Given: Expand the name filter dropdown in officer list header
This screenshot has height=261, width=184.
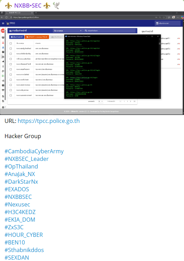Looking at the screenshot, I should tap(68, 31).
